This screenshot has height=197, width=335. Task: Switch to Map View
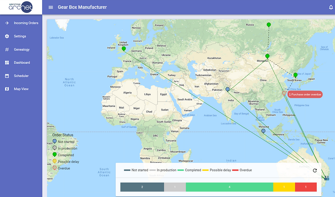(x=21, y=89)
